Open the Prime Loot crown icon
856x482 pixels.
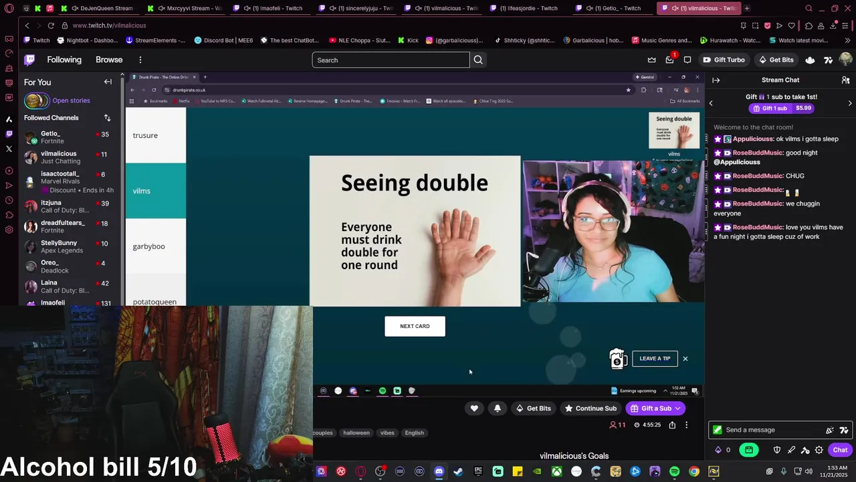651,60
